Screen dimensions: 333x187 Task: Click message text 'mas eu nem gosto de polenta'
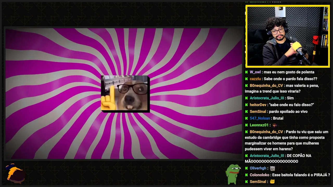click(289, 72)
